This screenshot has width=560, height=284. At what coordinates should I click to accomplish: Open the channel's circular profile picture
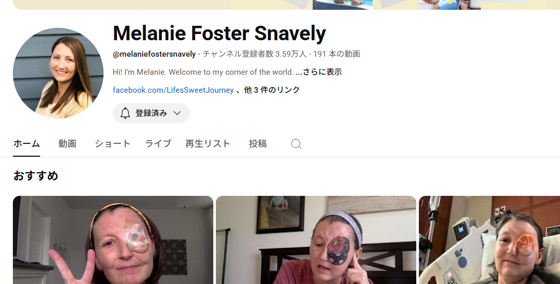pos(58,73)
